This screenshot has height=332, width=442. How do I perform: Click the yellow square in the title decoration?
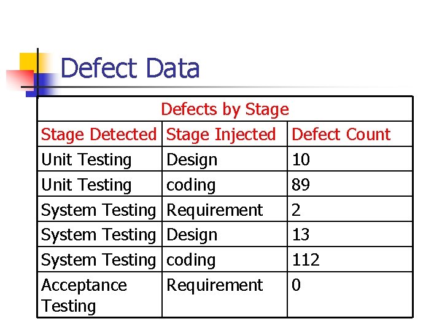pos(28,62)
